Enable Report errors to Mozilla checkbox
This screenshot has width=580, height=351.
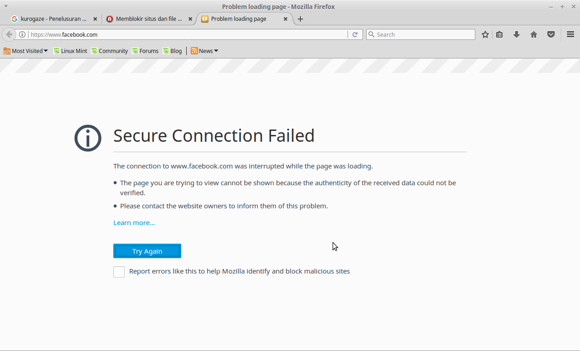pyautogui.click(x=119, y=272)
